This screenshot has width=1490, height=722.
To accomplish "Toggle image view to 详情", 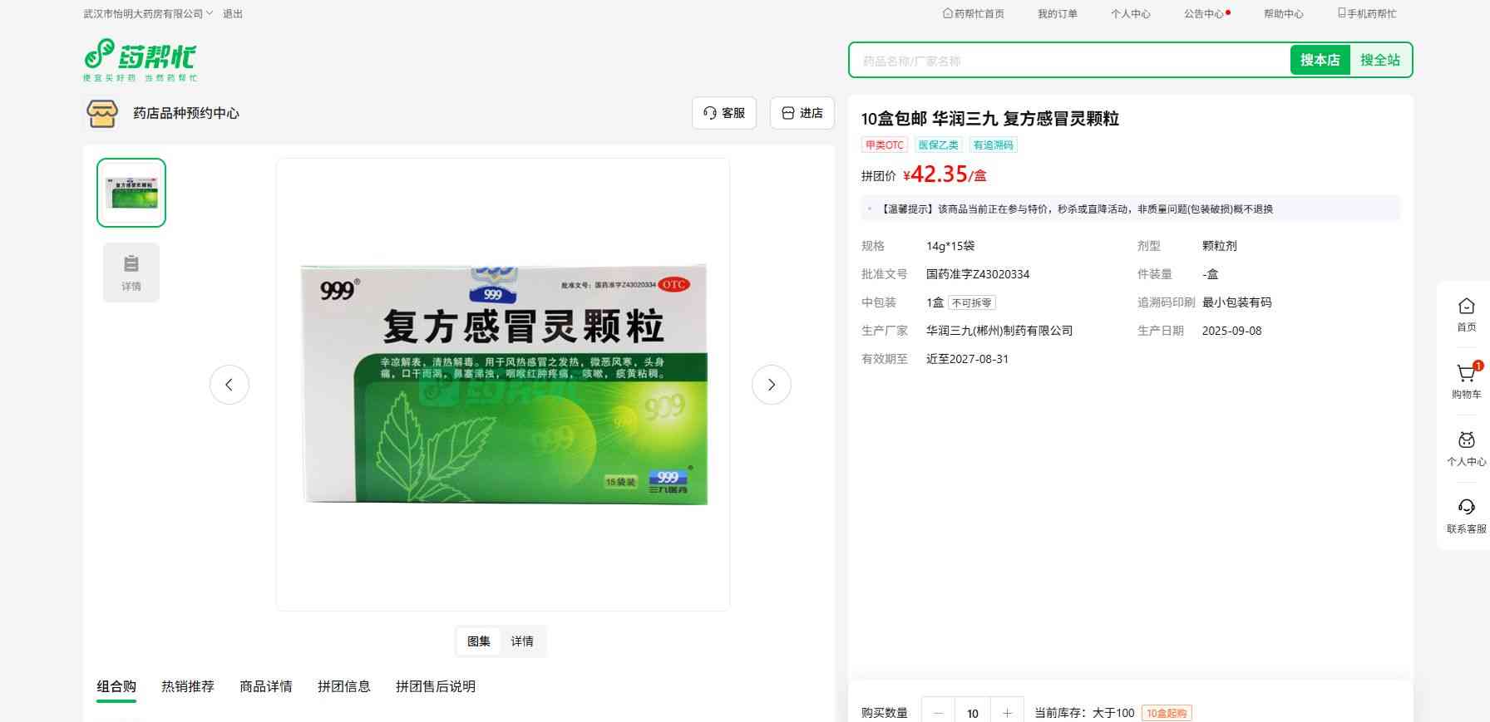I will click(x=522, y=641).
